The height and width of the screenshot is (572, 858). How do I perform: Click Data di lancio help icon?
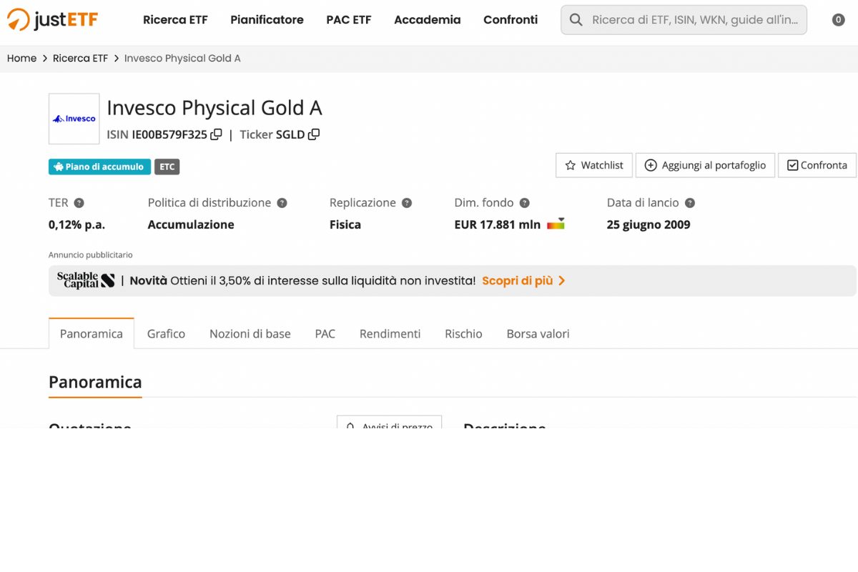click(x=690, y=203)
